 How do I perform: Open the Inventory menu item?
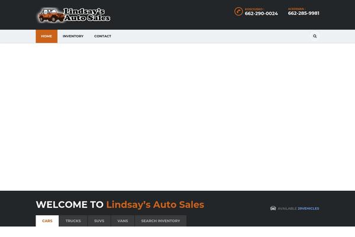coord(73,36)
